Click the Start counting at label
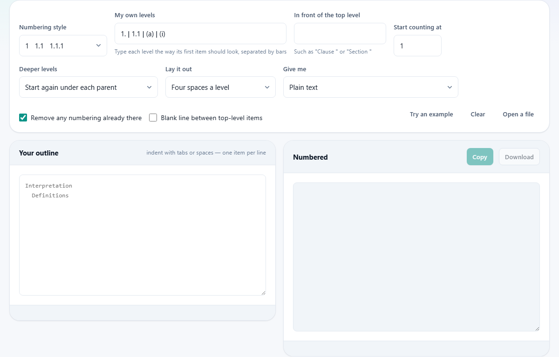Screen dimensions: 559x357 tap(417, 27)
